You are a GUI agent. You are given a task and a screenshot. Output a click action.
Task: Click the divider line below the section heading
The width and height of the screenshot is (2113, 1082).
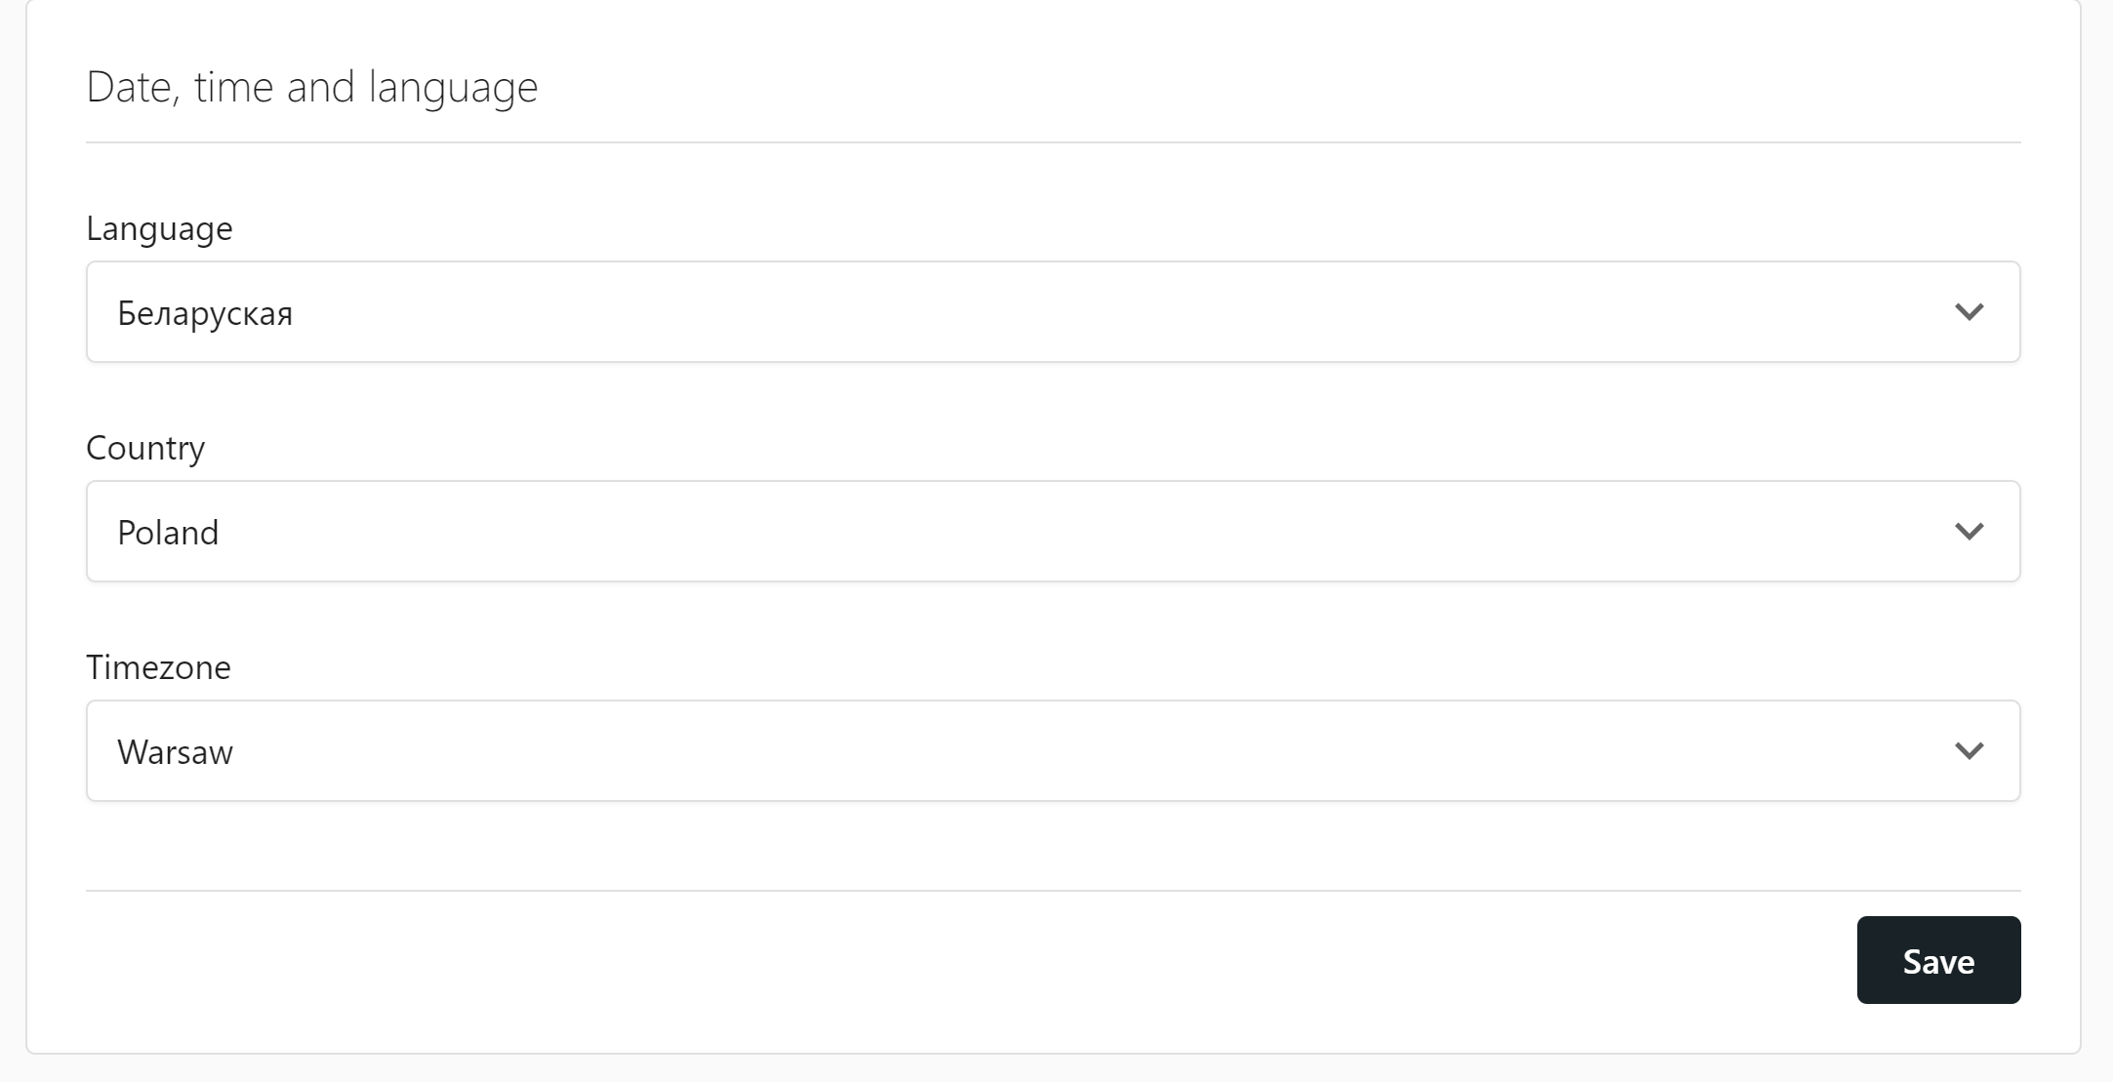[1052, 142]
